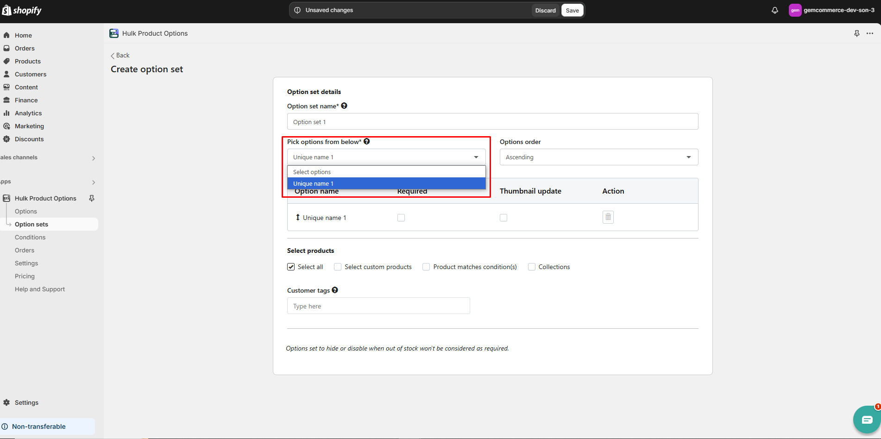Click the three-dots more menu icon
881x439 pixels.
tap(870, 33)
